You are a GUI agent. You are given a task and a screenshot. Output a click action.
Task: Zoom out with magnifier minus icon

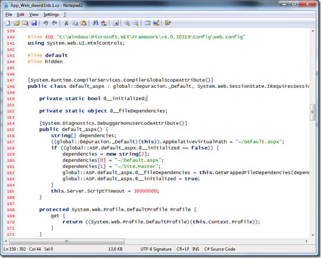136,23
